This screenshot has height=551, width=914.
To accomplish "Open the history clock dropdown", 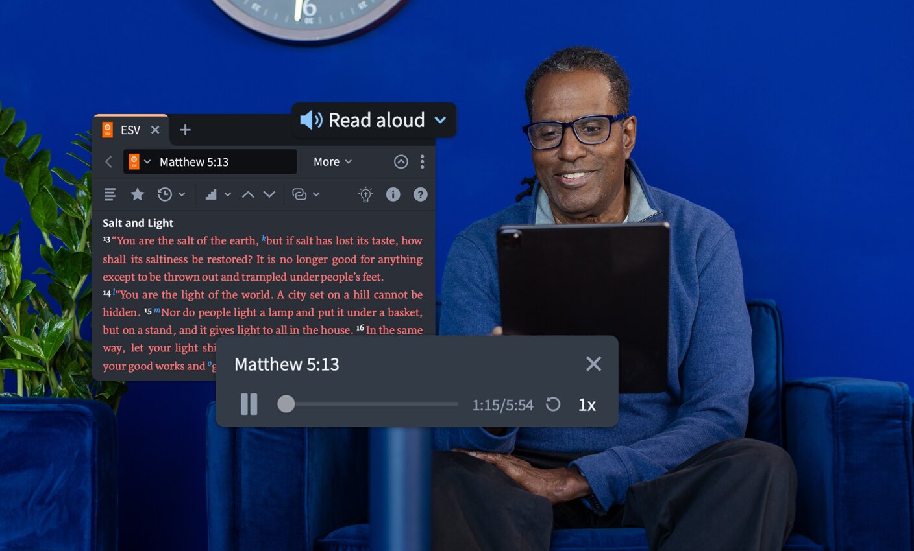I will [x=171, y=194].
